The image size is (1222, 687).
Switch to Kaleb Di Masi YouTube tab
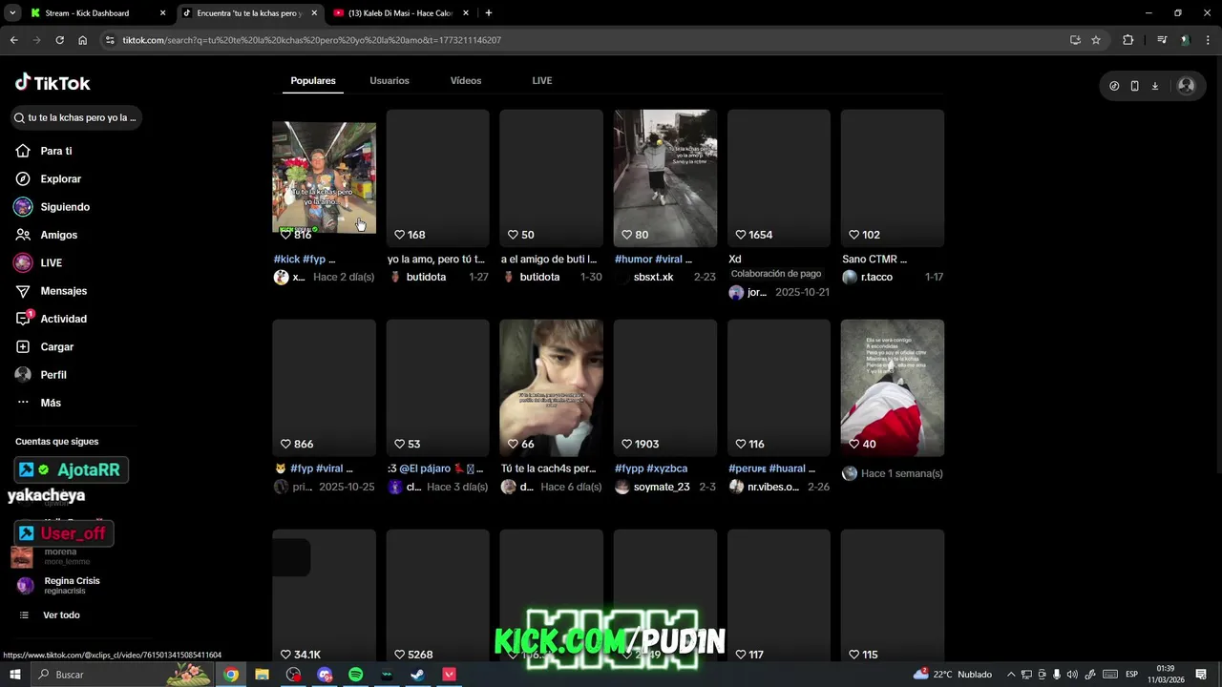(403, 13)
